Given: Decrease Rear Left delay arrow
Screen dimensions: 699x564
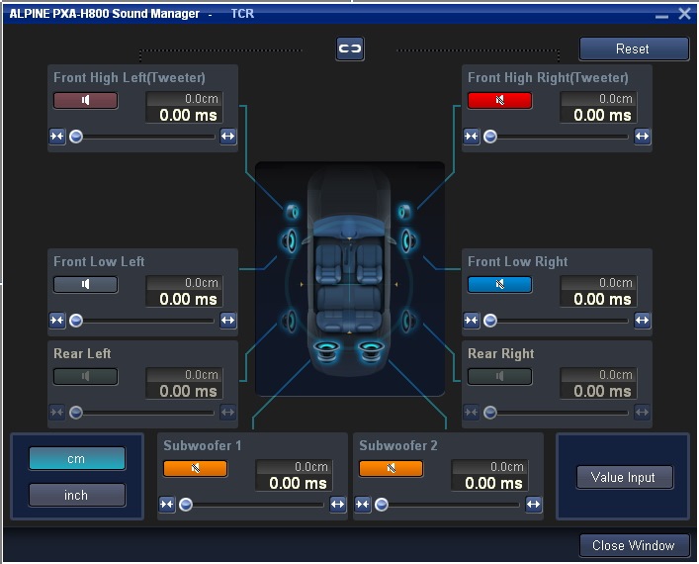Looking at the screenshot, I should click(57, 412).
